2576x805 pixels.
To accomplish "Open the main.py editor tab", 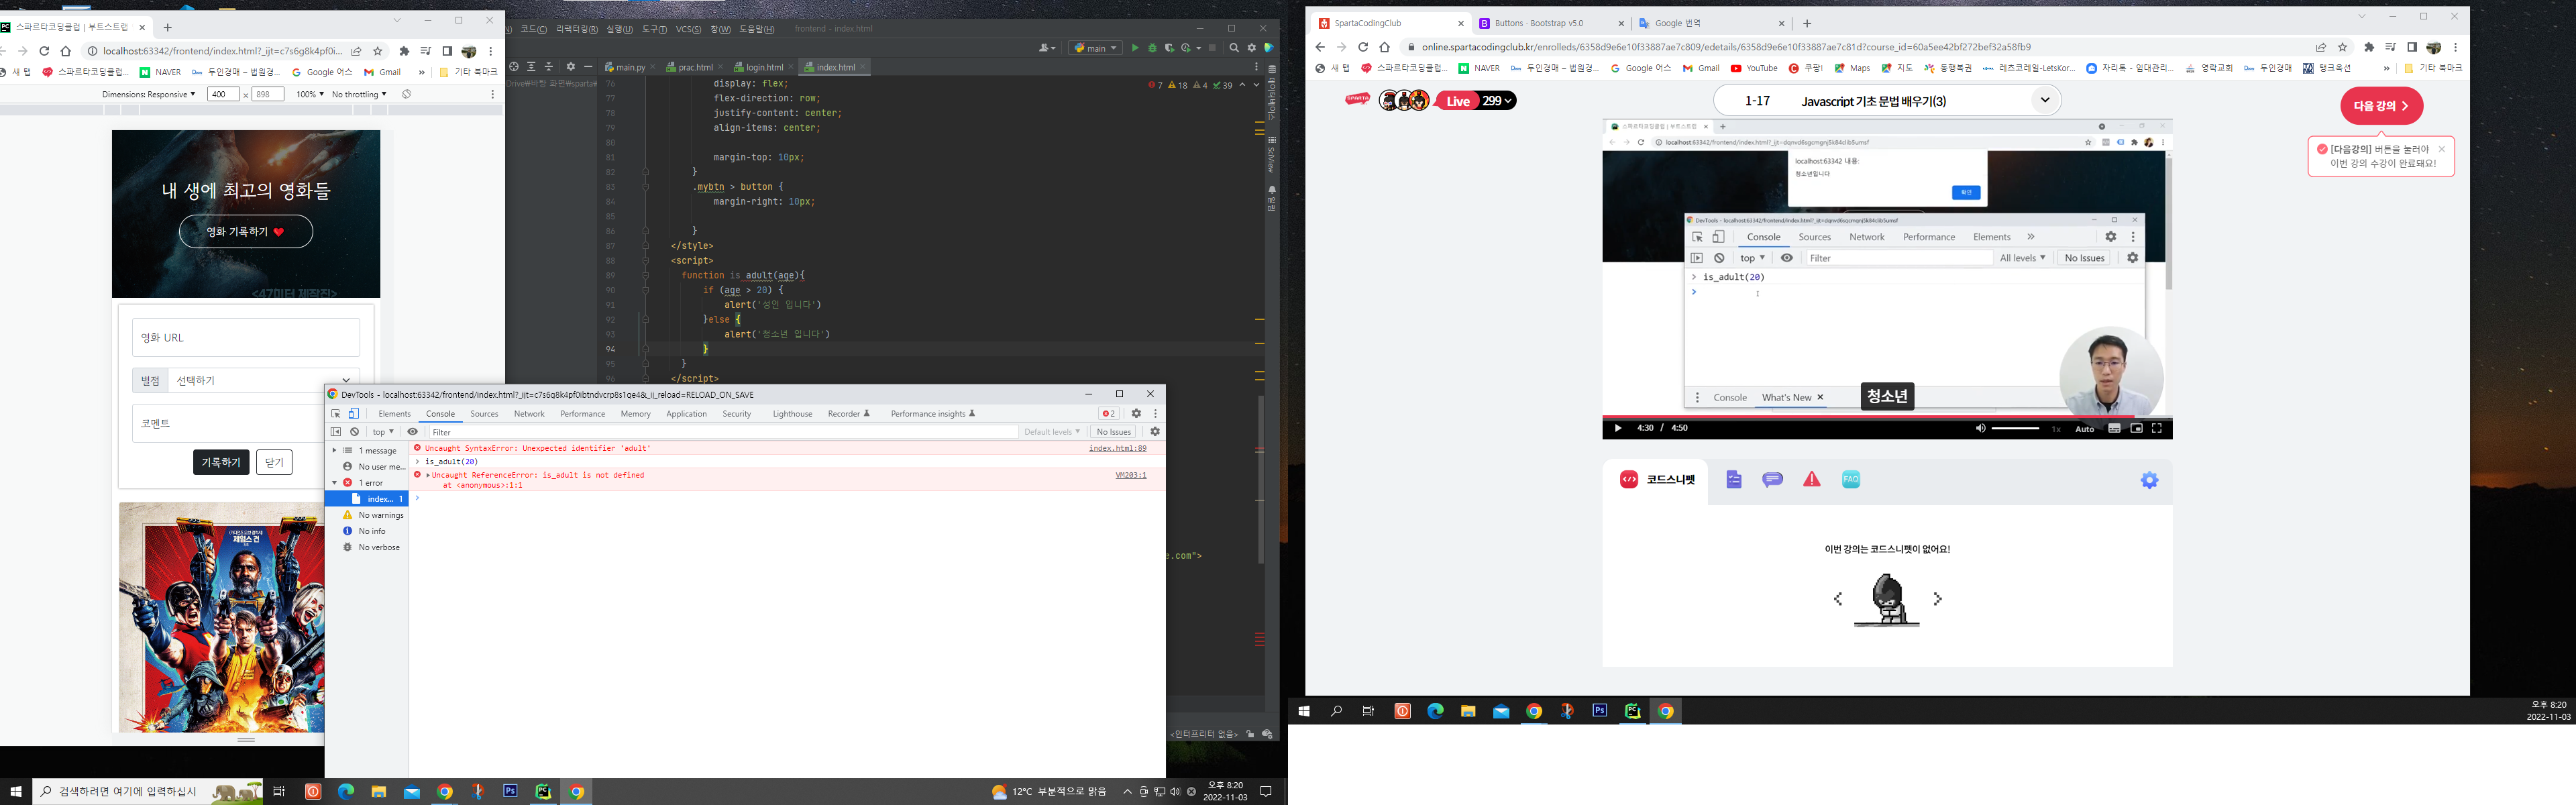I will 630,68.
